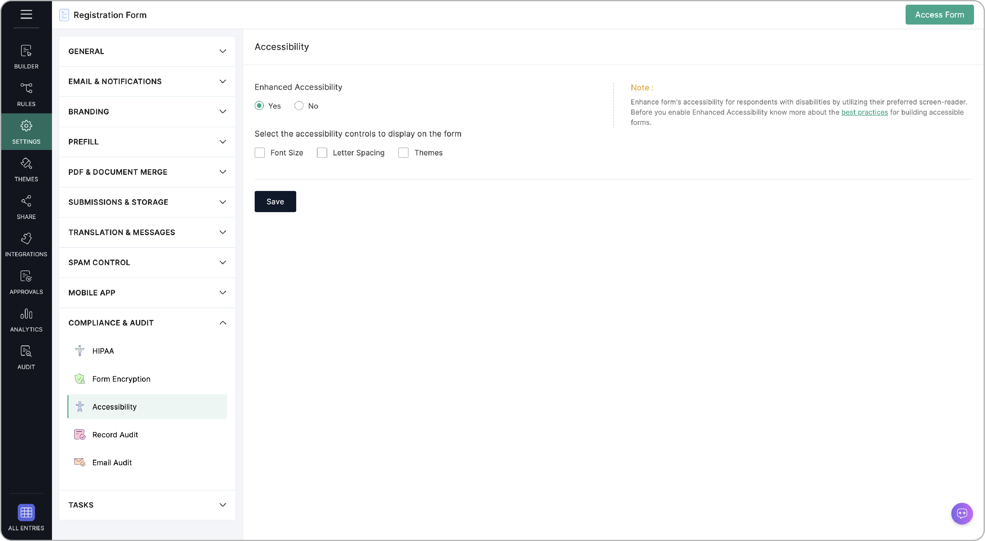985x541 pixels.
Task: Open the Rules workflow icon
Action: [x=26, y=88]
